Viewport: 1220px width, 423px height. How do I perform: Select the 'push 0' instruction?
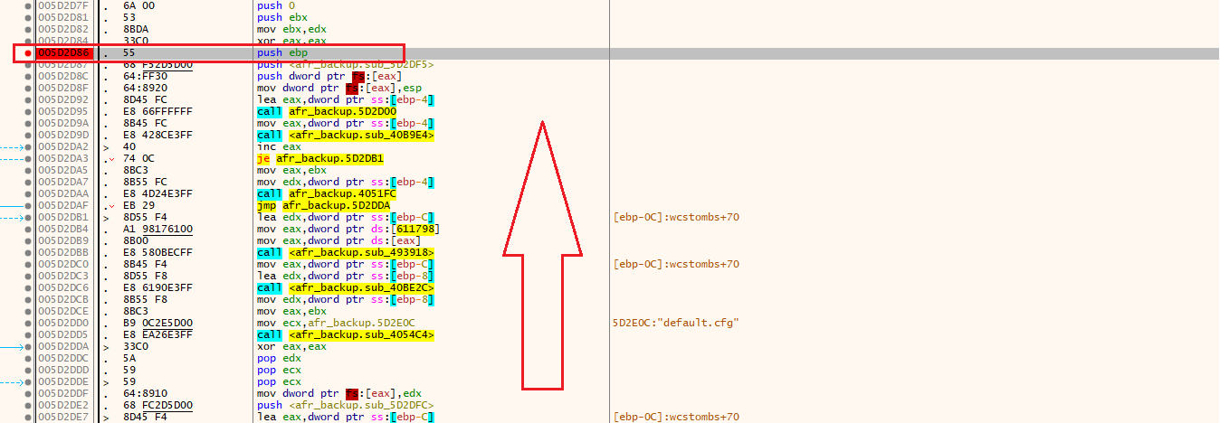pos(275,6)
